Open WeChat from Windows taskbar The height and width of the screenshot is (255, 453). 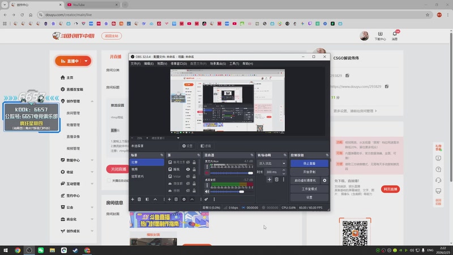point(41,250)
